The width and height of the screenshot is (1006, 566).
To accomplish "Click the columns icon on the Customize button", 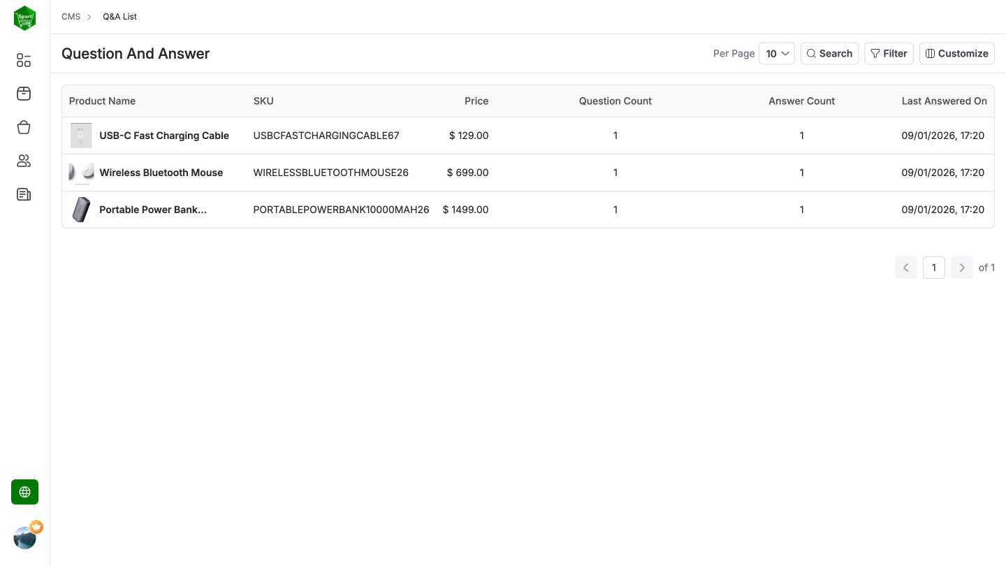I will pos(931,53).
